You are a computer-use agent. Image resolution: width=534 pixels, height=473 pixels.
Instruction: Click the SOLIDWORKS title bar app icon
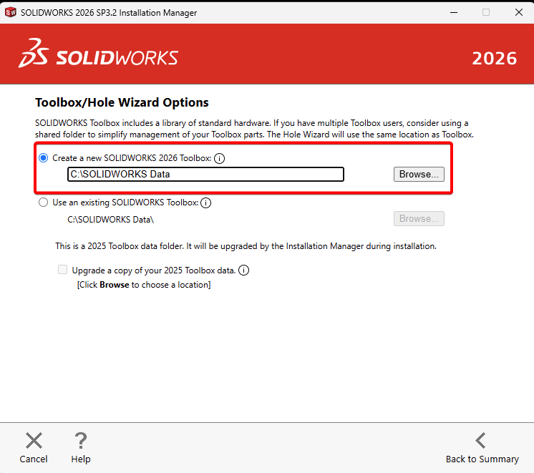click(11, 13)
